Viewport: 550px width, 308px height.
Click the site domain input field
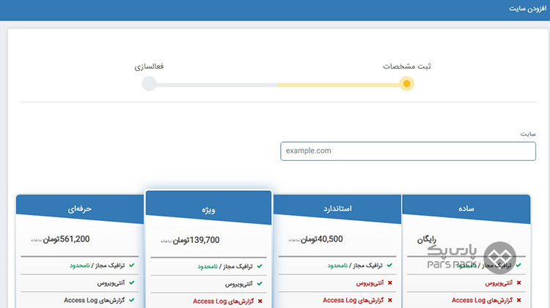[408, 151]
